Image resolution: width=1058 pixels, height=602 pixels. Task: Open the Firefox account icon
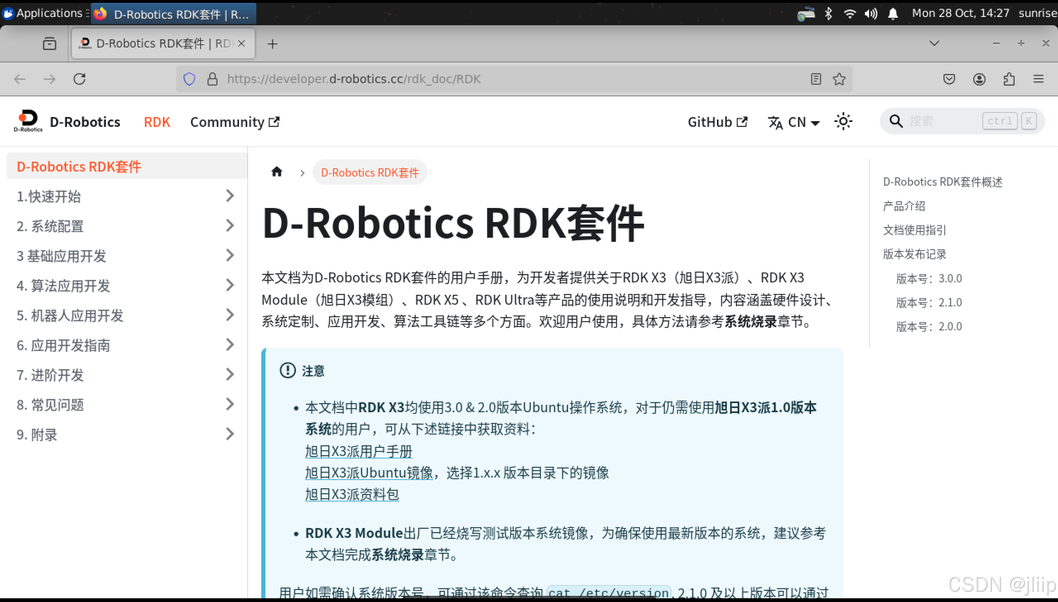pyautogui.click(x=979, y=79)
